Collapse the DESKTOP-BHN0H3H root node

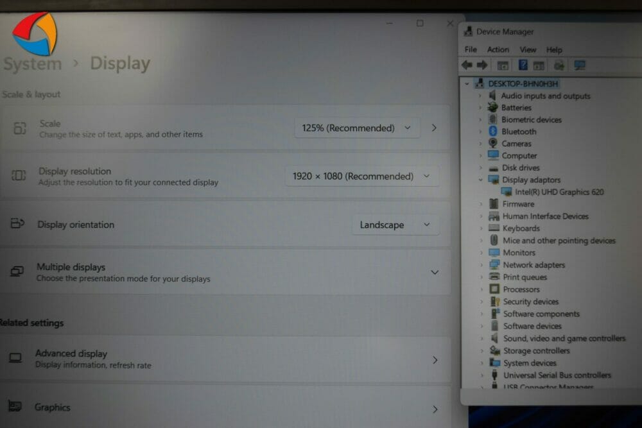467,83
